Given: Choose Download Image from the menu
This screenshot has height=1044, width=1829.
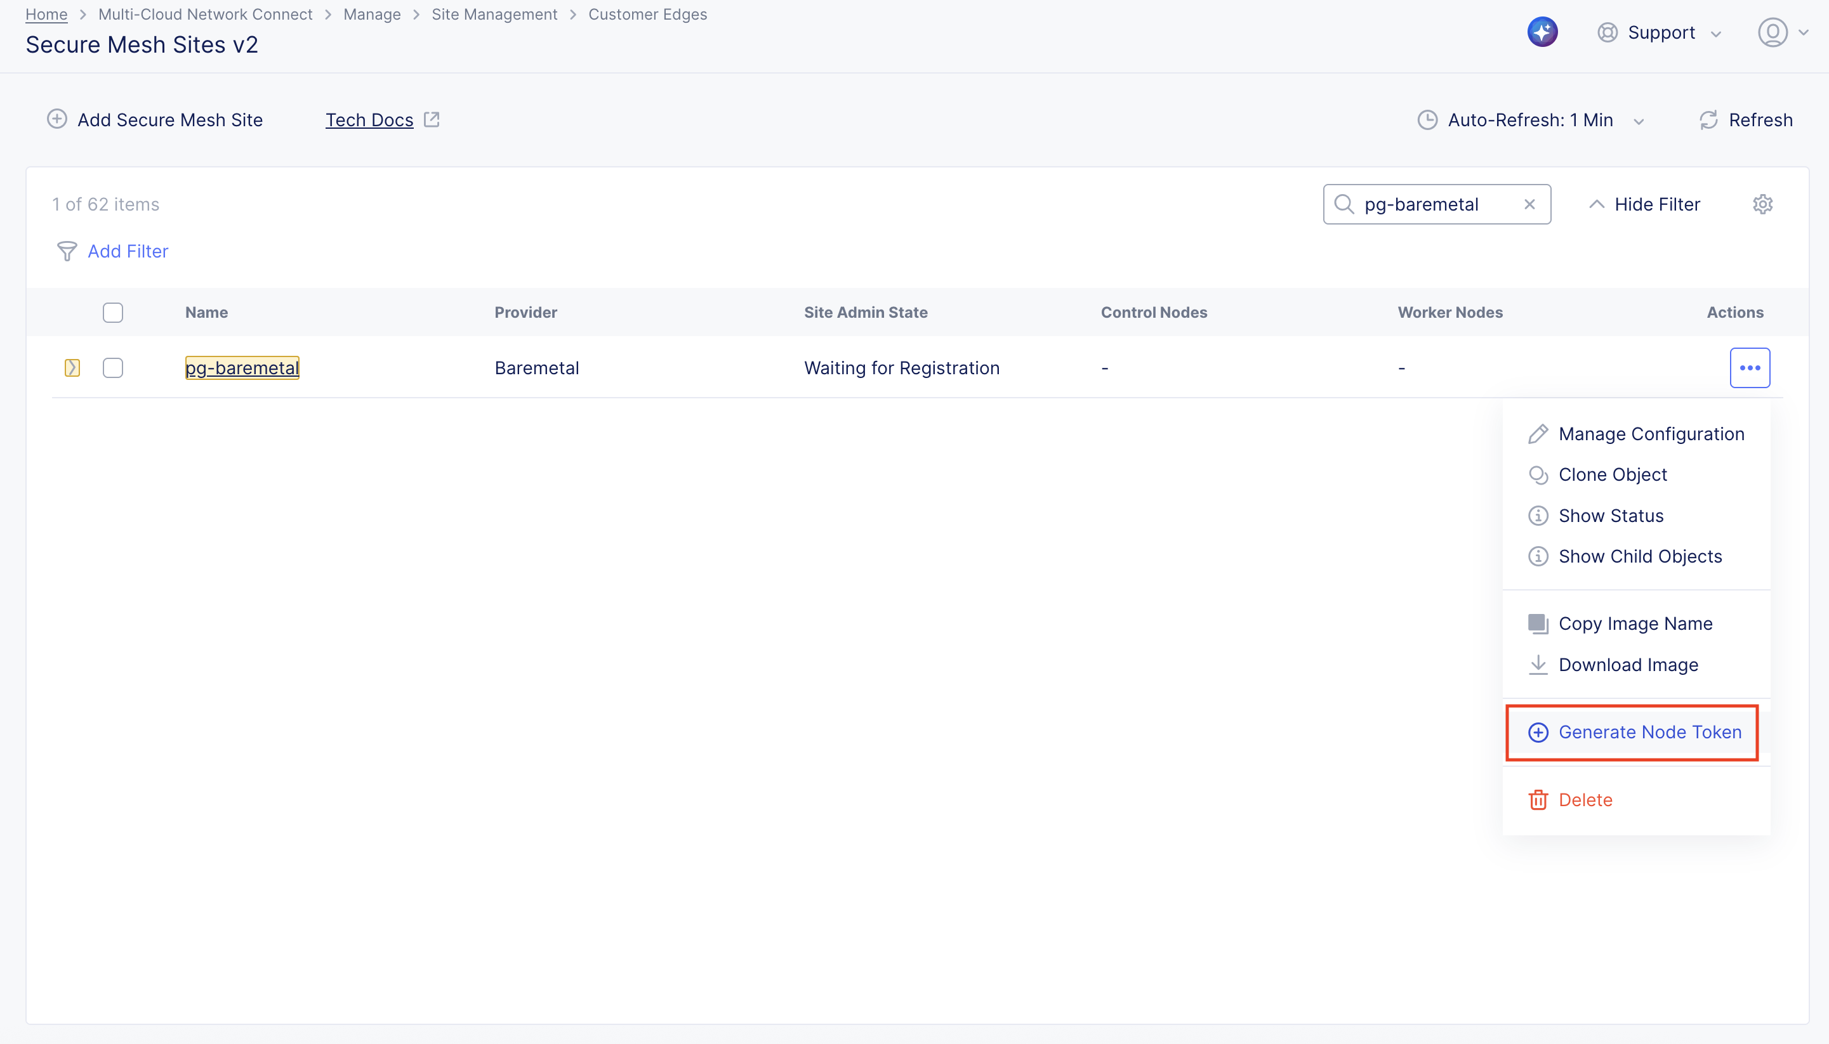Looking at the screenshot, I should [1627, 665].
